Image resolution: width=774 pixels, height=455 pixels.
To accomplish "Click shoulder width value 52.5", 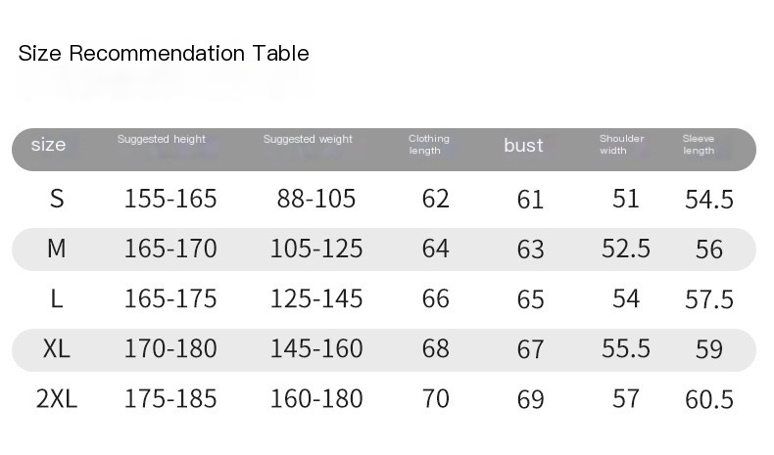I will 626,249.
